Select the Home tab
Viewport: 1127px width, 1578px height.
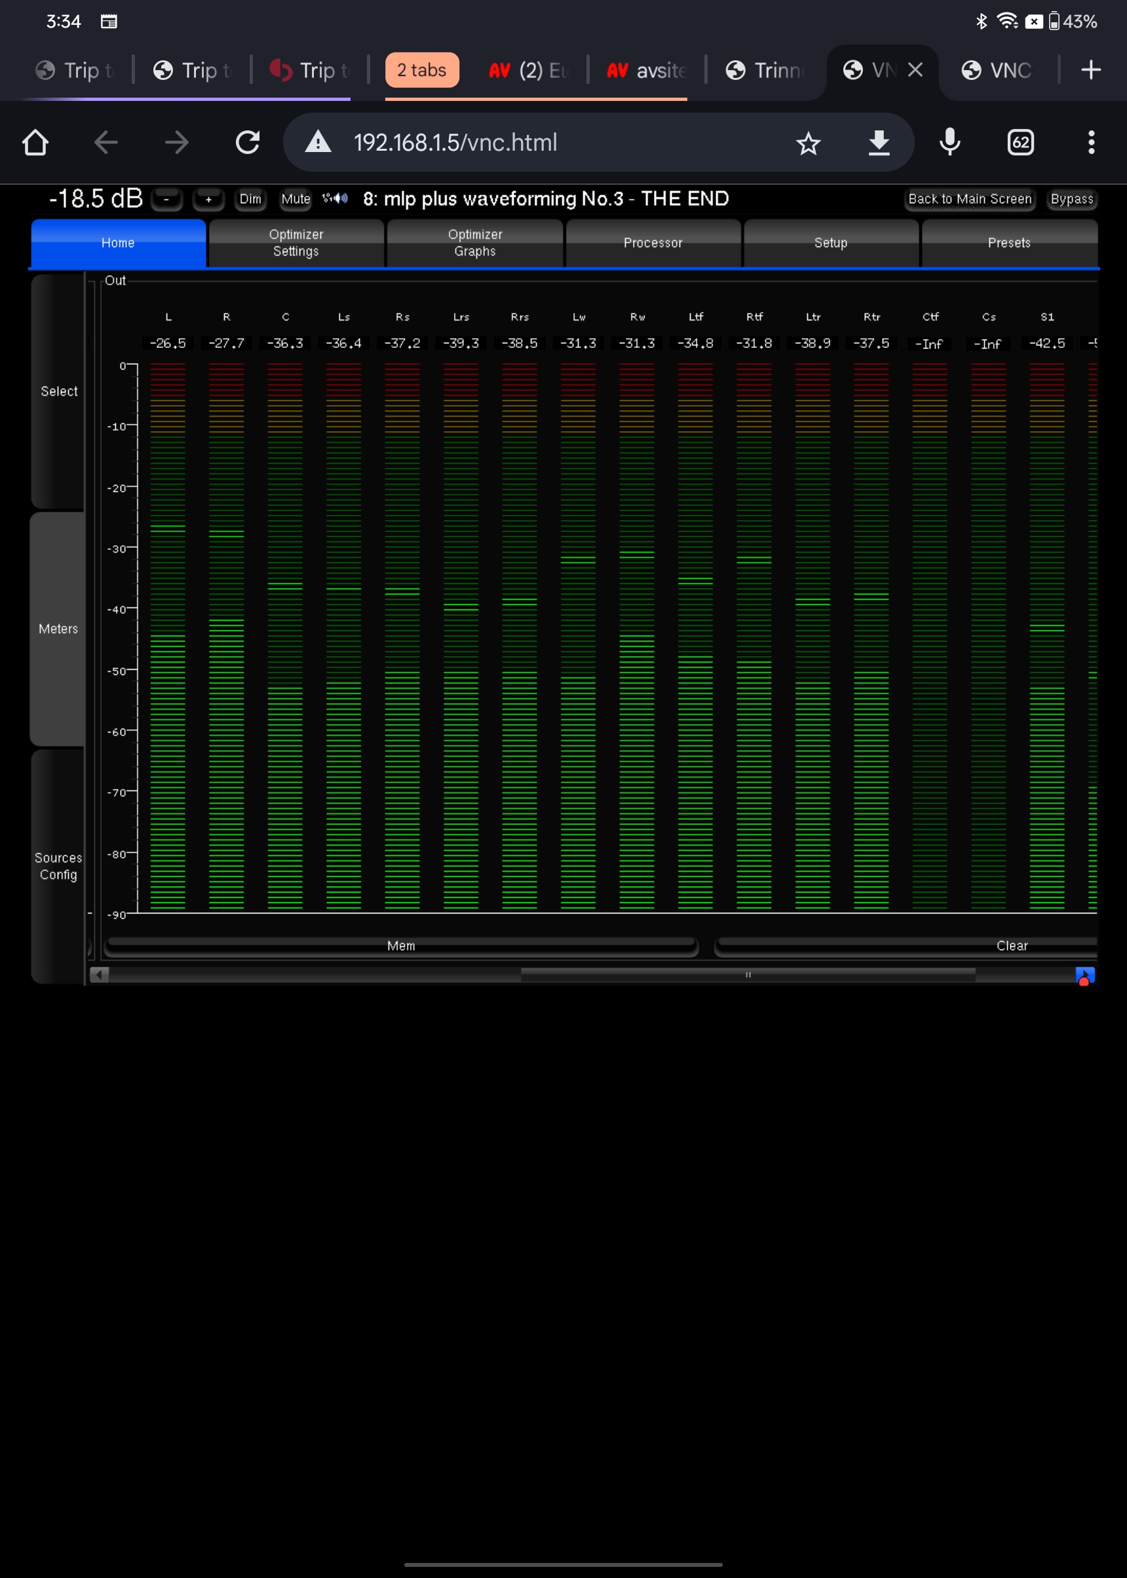(118, 243)
